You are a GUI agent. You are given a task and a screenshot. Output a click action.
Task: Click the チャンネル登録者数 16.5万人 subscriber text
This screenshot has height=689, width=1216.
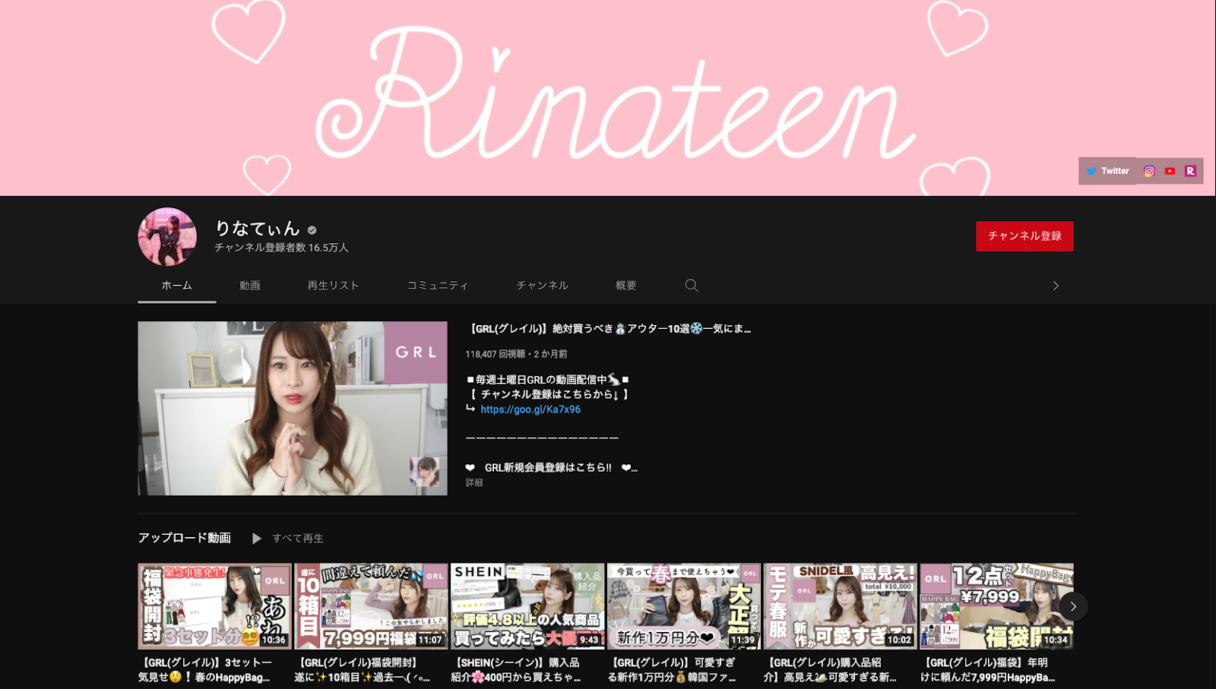[x=281, y=248]
